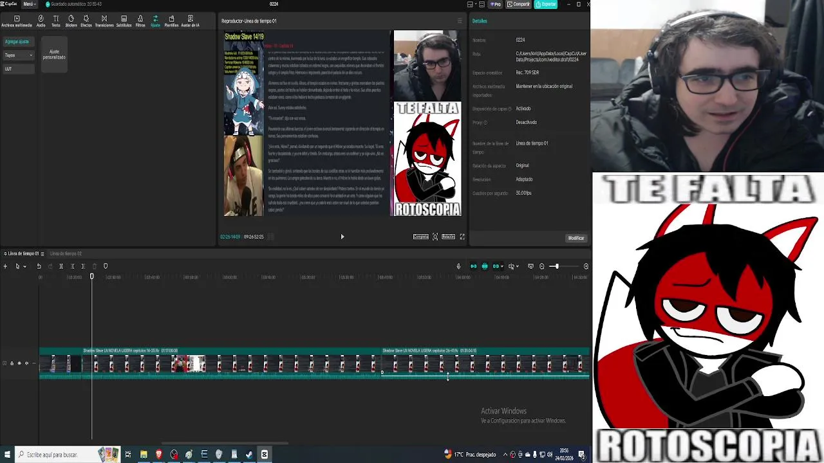This screenshot has height=463, width=824.
Task: Open Task View on taskbar
Action: pyautogui.click(x=128, y=455)
